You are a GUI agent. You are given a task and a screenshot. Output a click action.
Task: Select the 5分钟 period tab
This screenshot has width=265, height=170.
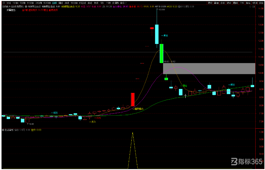pyautogui.click(x=23, y=3)
